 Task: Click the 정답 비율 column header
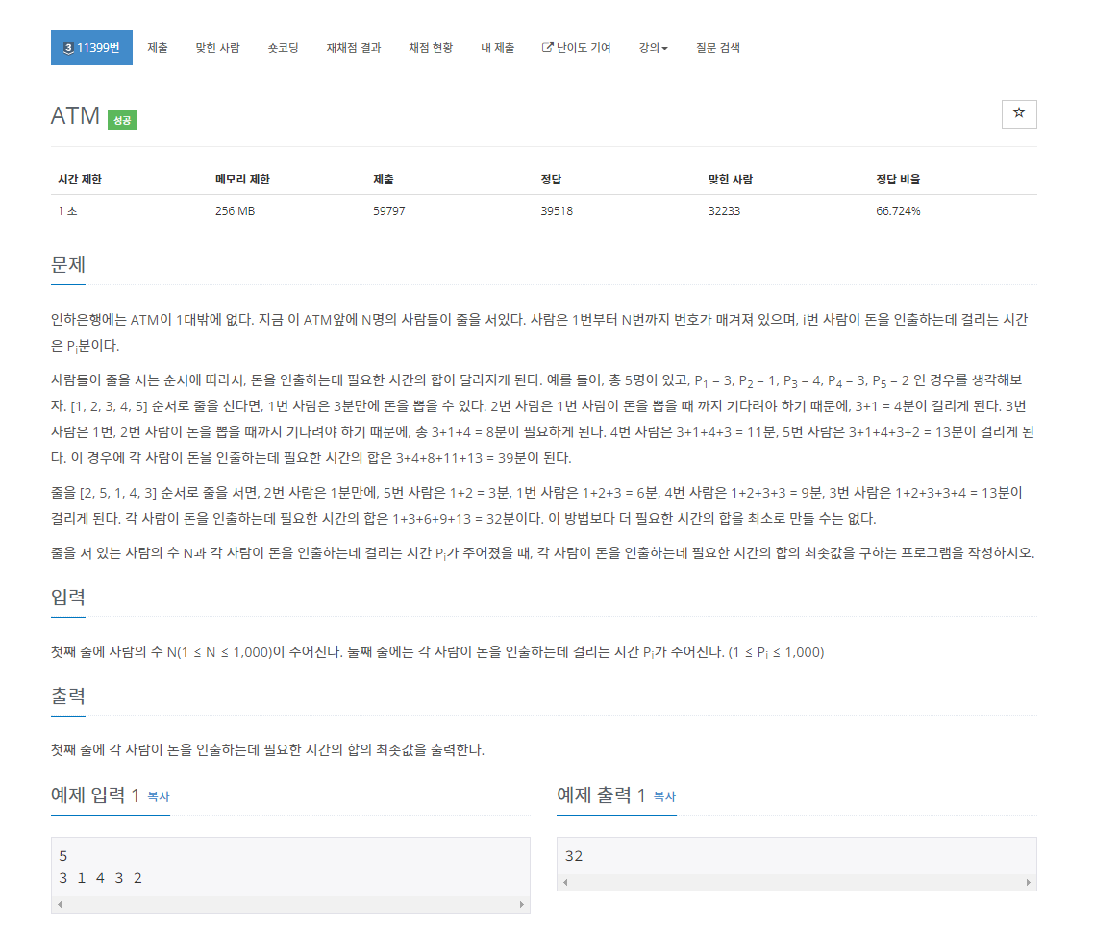[x=899, y=179]
